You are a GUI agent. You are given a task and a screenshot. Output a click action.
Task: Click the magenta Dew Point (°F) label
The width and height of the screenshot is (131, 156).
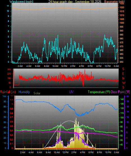pyautogui.click(x=120, y=92)
